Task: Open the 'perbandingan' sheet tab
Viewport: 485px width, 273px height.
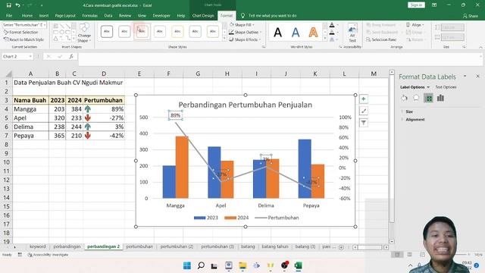Action: coord(67,246)
